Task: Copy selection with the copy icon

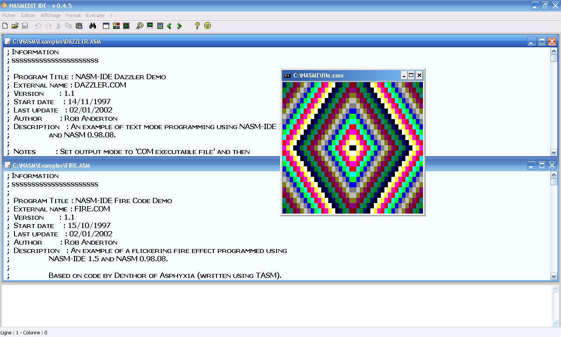Action: (x=68, y=26)
